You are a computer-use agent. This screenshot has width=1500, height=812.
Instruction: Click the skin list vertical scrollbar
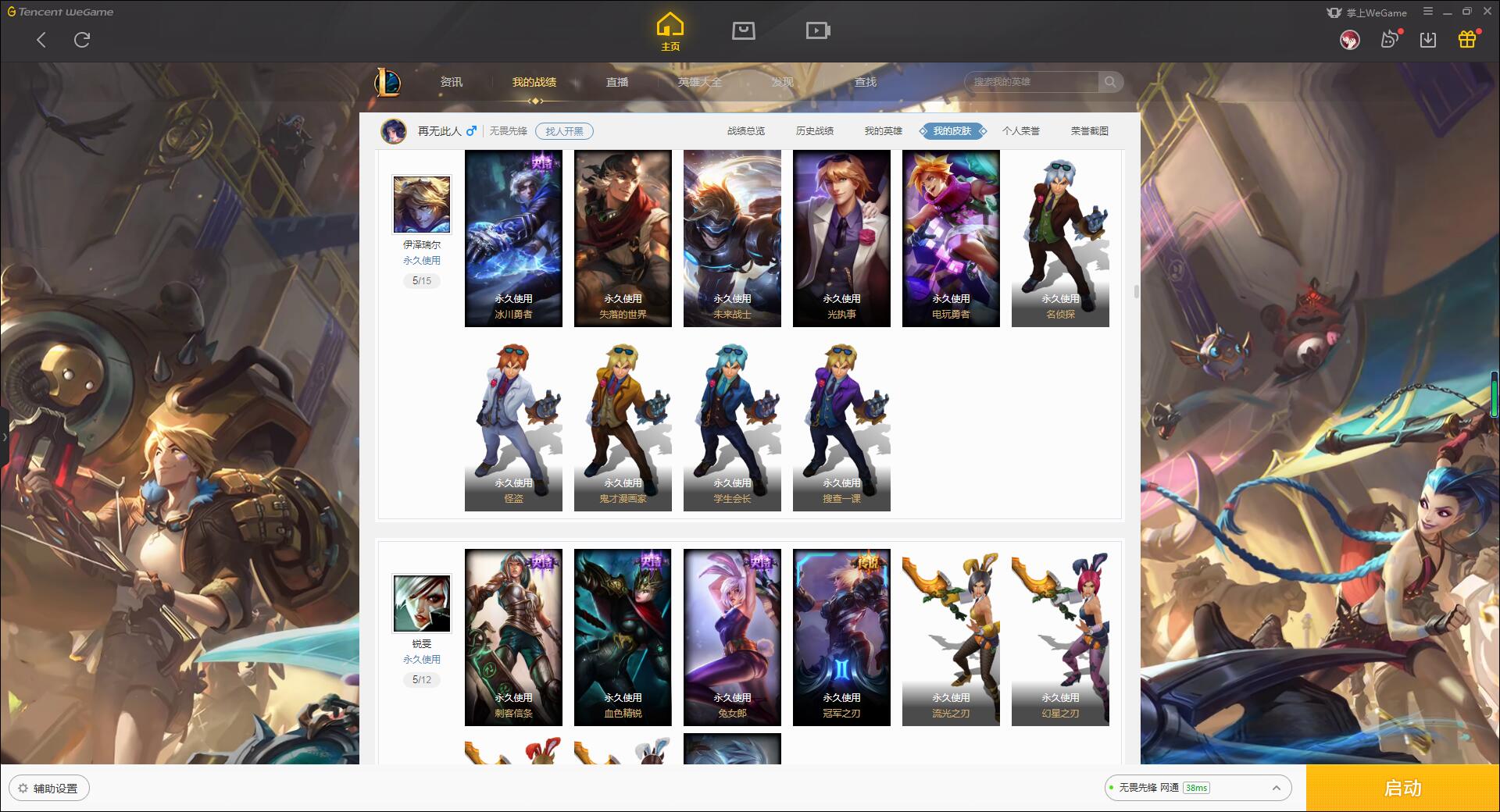click(x=1136, y=291)
